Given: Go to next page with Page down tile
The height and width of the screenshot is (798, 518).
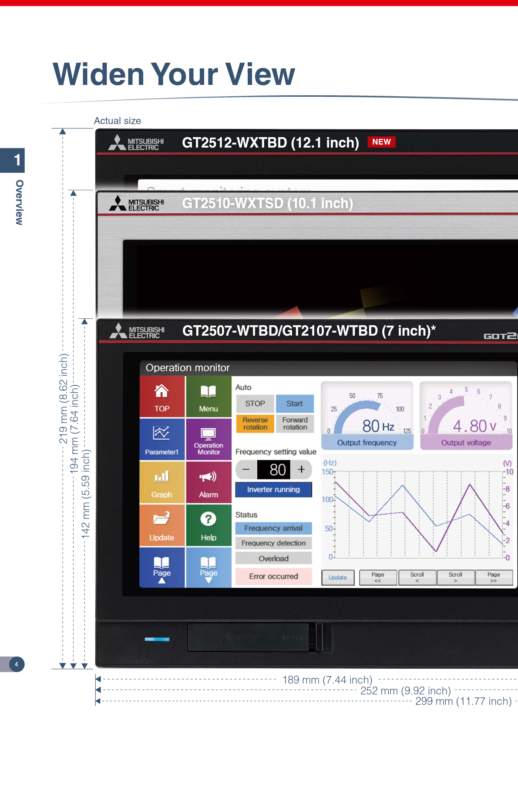Looking at the screenshot, I should pos(208,568).
